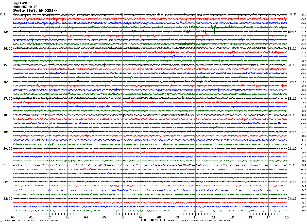Click the '20:15' UTC time label

pyautogui.click(x=292, y=65)
